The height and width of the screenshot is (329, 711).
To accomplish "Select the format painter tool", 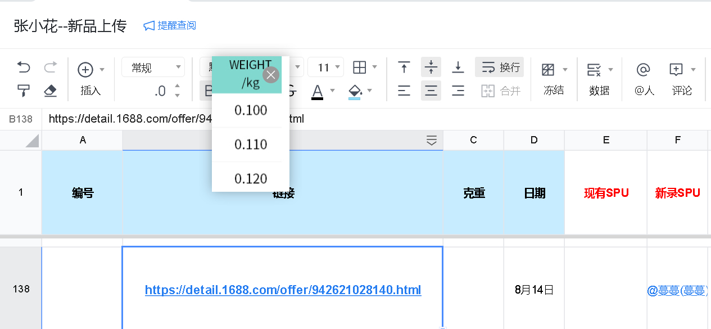I will pos(24,91).
